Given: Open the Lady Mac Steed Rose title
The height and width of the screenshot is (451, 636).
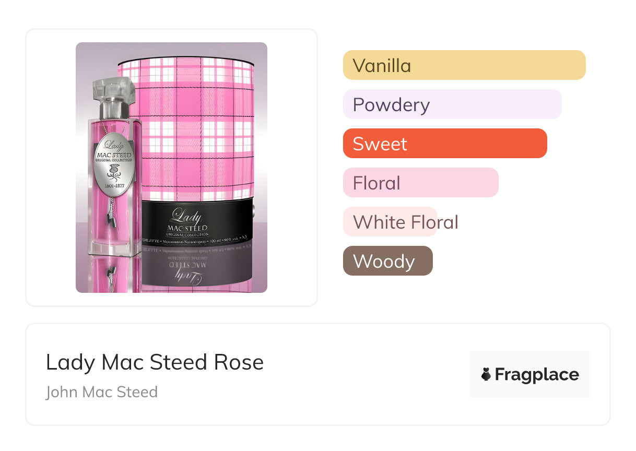Looking at the screenshot, I should 155,362.
